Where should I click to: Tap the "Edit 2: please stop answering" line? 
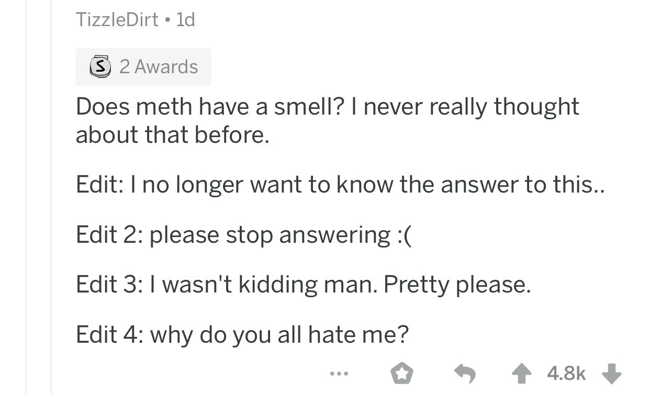[244, 234]
